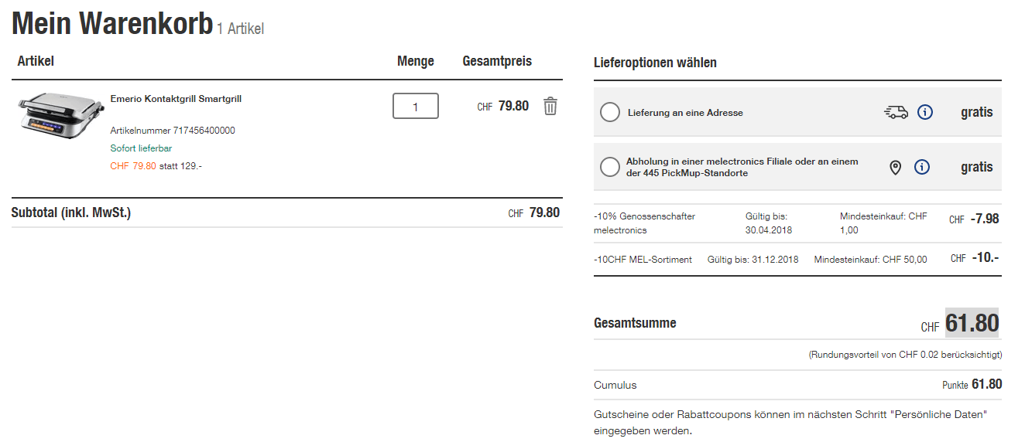This screenshot has height=442, width=1025.
Task: Open the Emerio Kontaktgrill Smartgrill product link
Action: (x=176, y=99)
